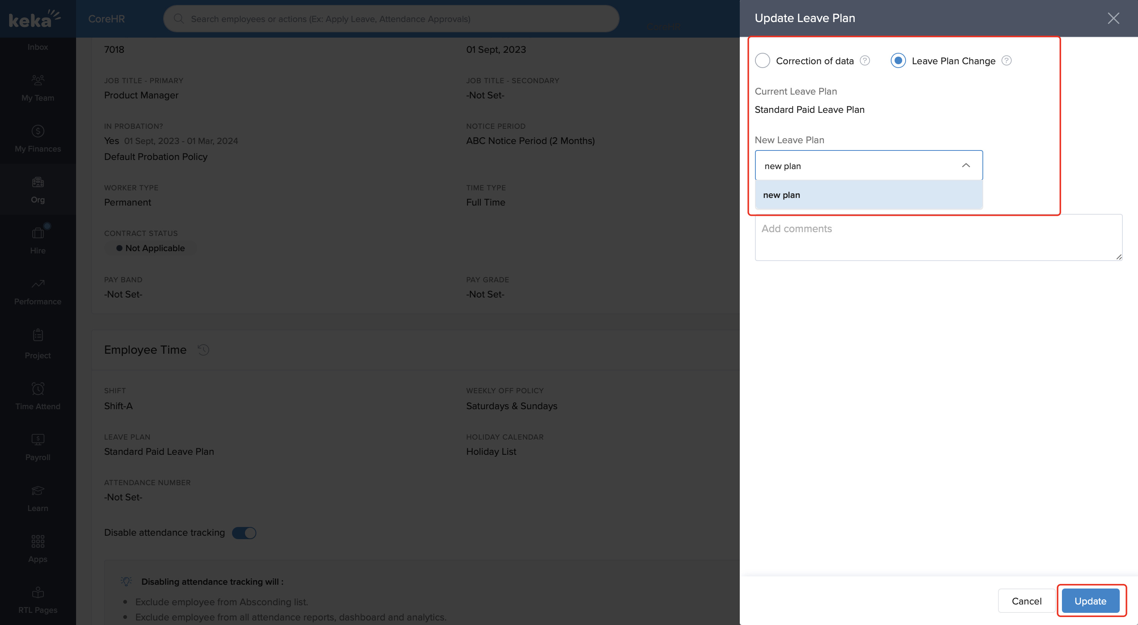
Task: Open Apps grid sidebar icon
Action: tap(38, 541)
